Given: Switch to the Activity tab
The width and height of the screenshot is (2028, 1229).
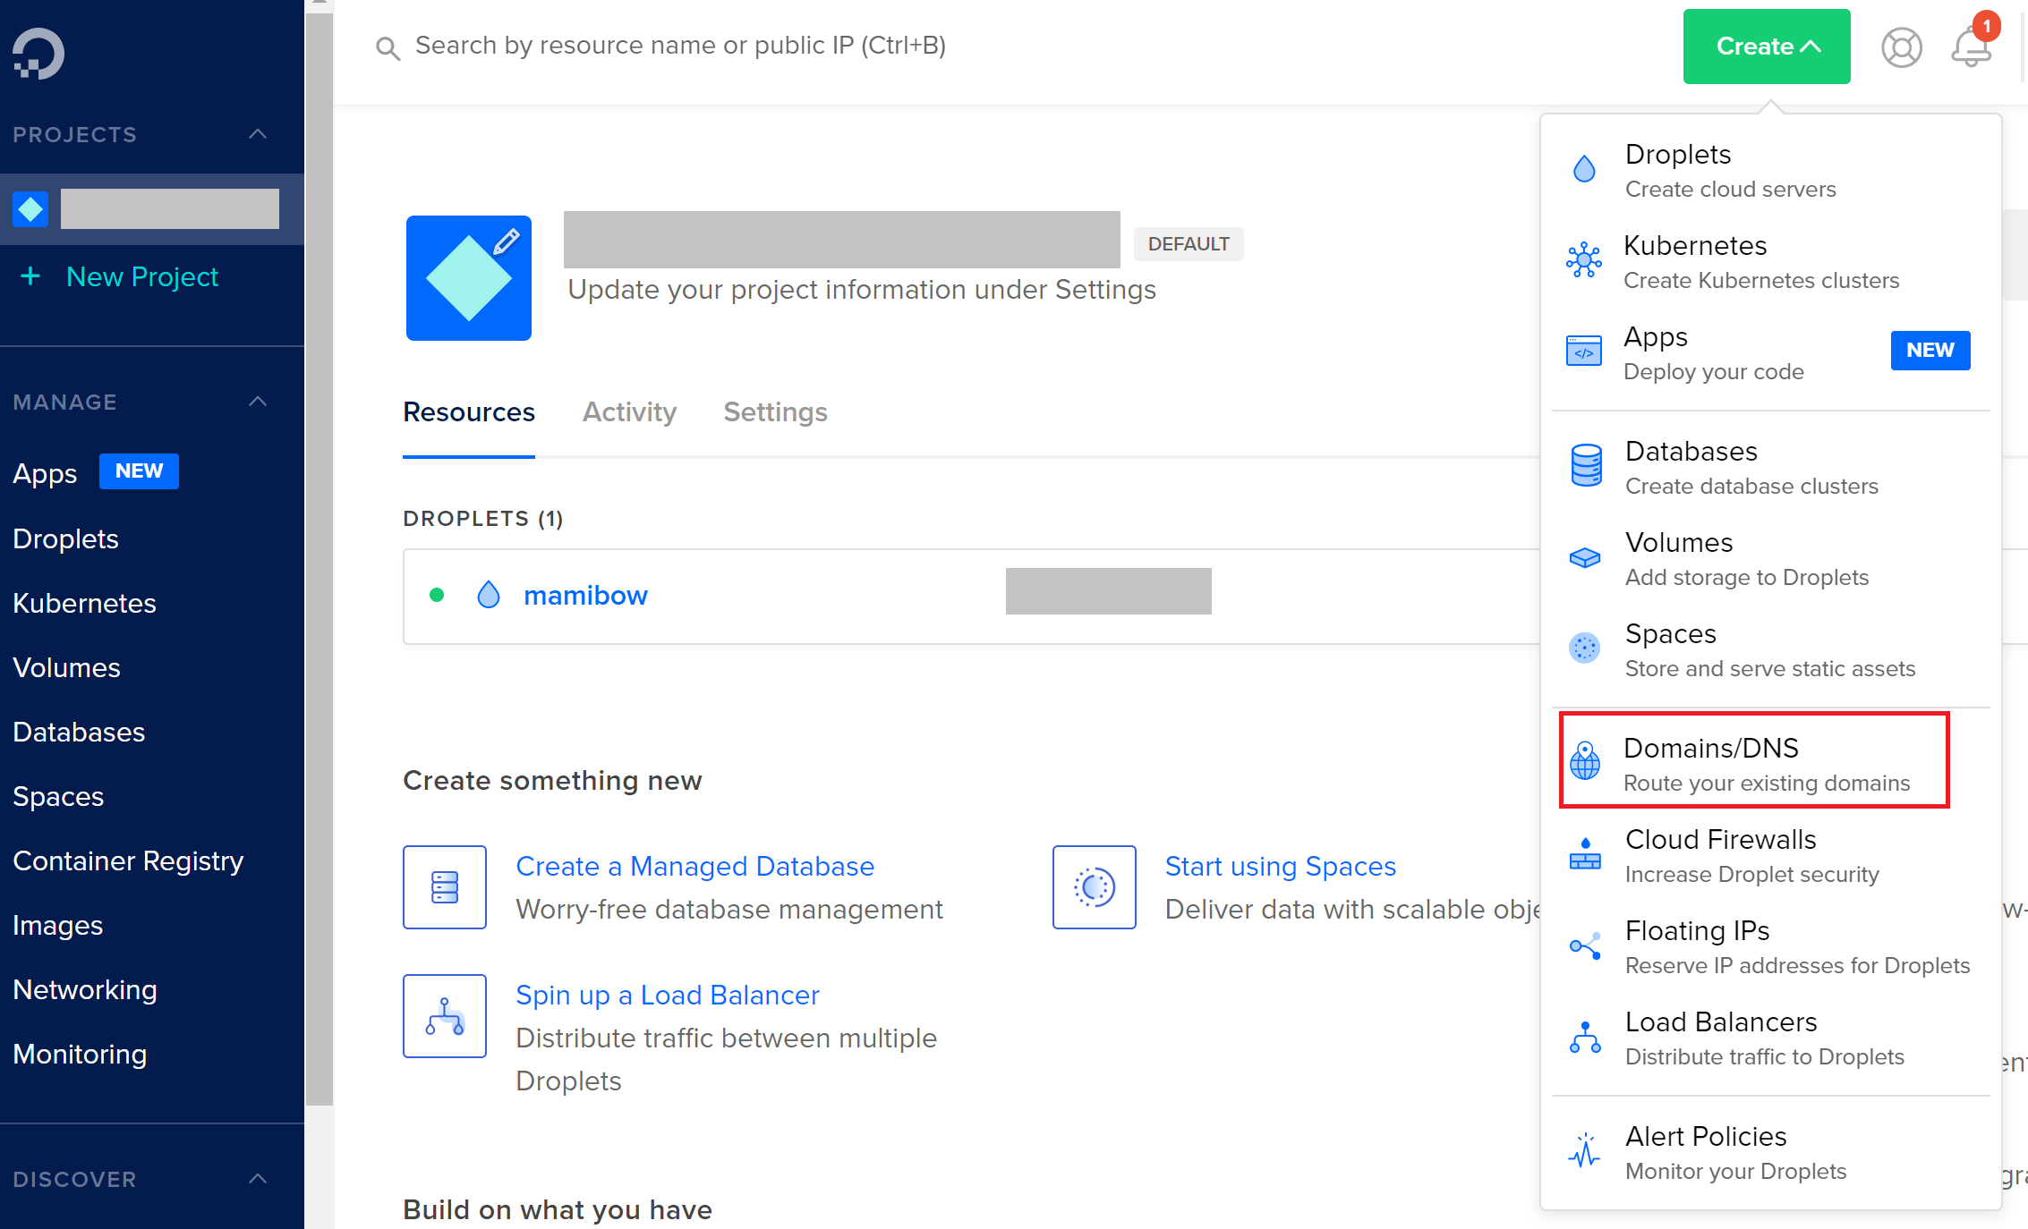Looking at the screenshot, I should click(629, 412).
